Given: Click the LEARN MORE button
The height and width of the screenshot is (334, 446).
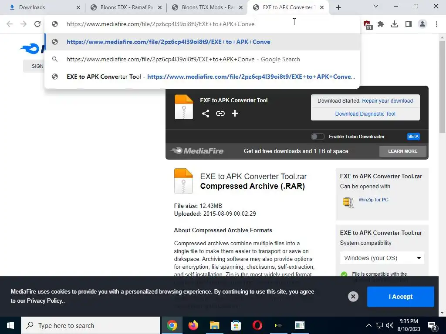Looking at the screenshot, I should point(403,151).
